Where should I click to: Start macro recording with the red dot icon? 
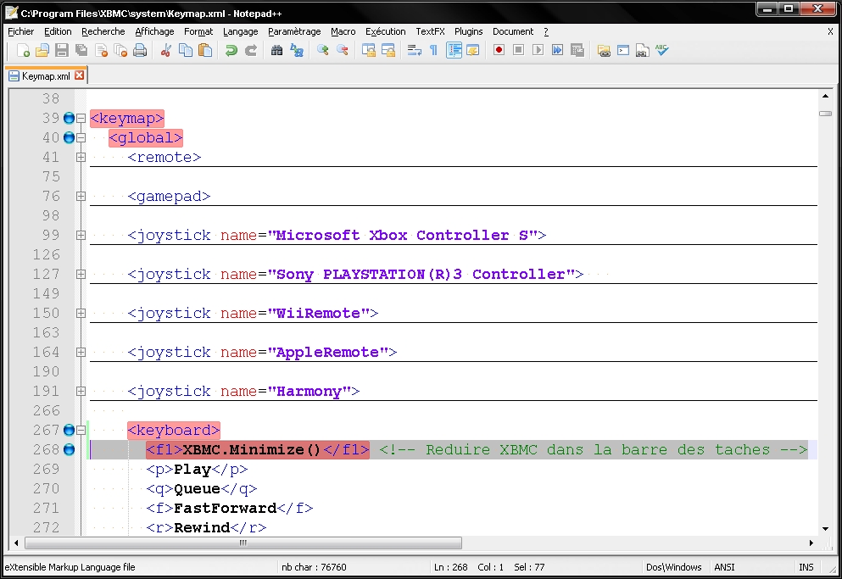pyautogui.click(x=499, y=51)
